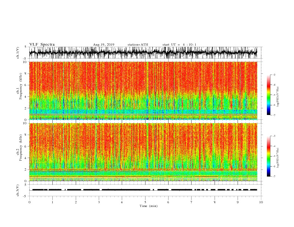Click the ch.2 PSD color scale bar
Viewport: 294px width, 227px height.
pyautogui.click(x=268, y=156)
